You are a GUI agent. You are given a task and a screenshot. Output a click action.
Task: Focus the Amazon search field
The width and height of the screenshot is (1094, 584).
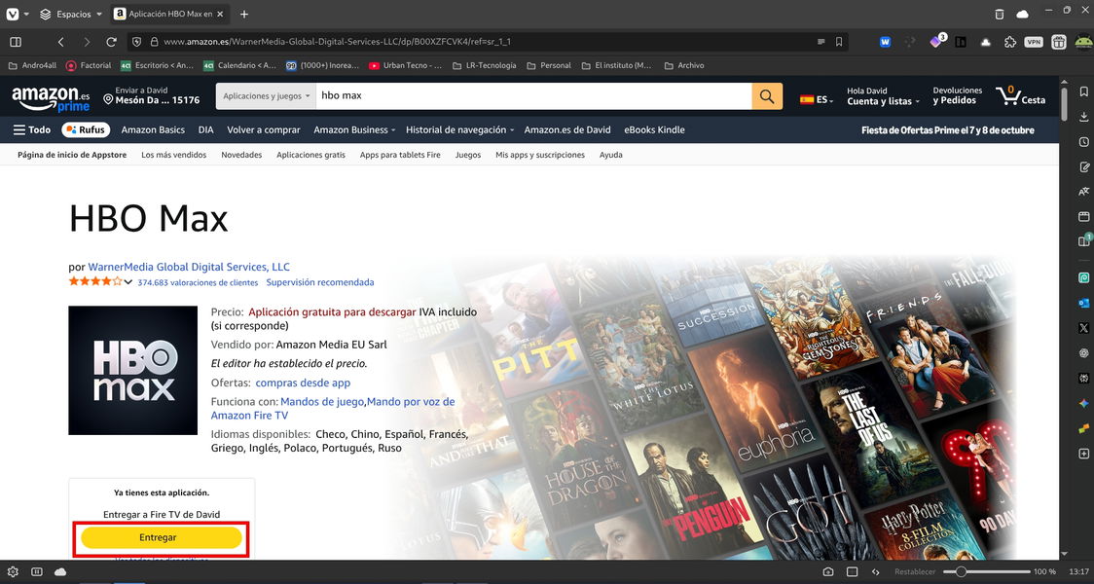point(533,96)
